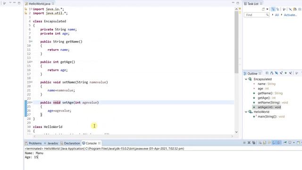The height and width of the screenshot is (170, 302).
Task: Fold the setName method at line 19
Action: tap(32, 82)
